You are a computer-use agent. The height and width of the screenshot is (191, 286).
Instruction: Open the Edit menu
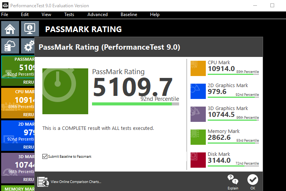coord(25,15)
